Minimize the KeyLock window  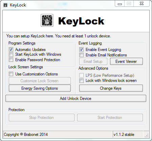pos(120,4)
